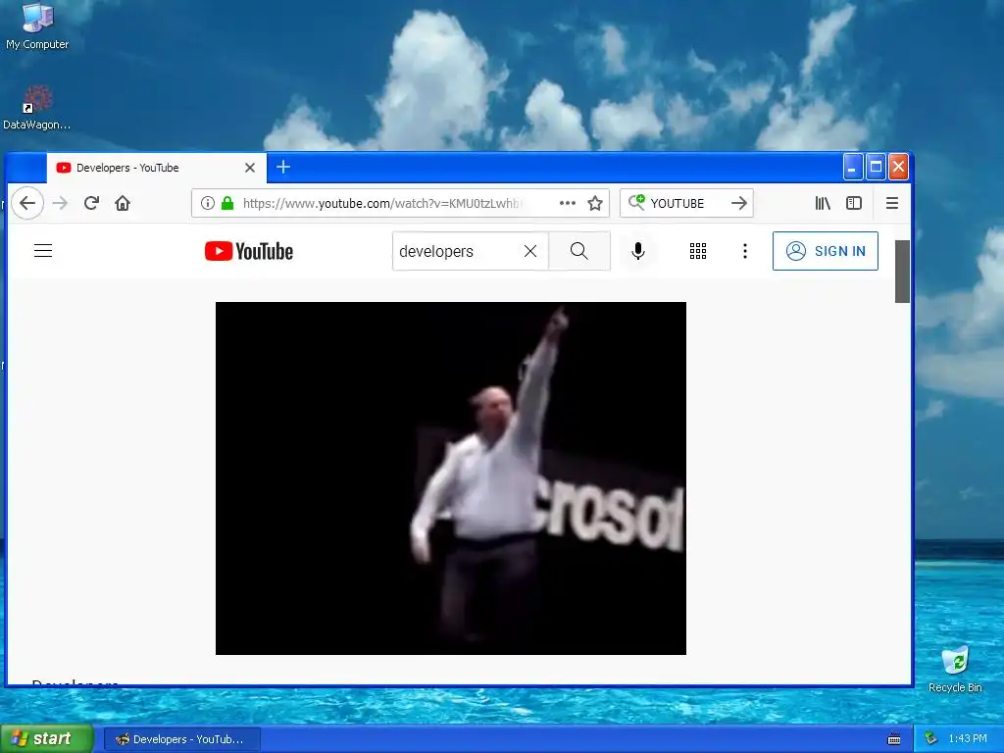Screen dimensions: 1004x753
Task: Bookmark this page with the star icon
Action: click(x=595, y=203)
